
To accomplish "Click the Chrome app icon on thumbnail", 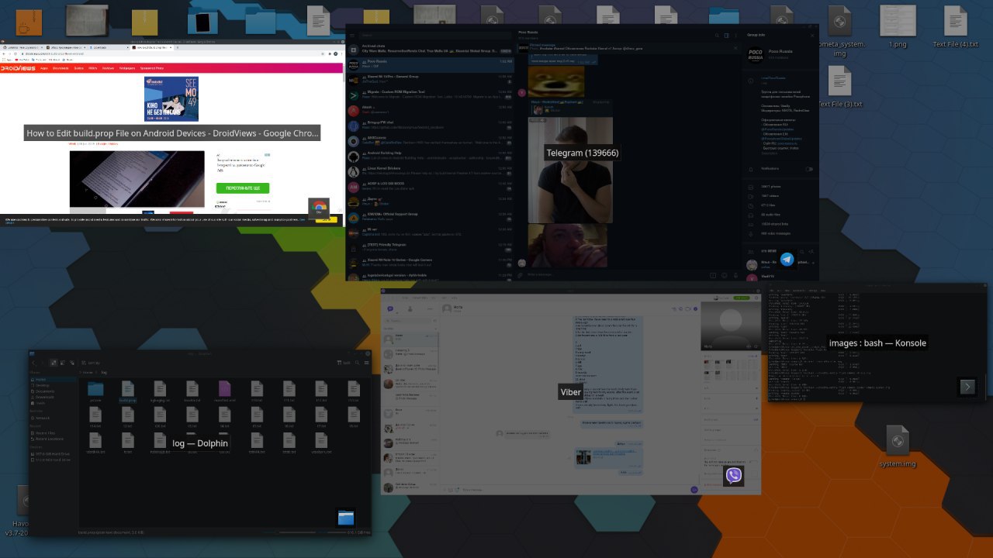I will pyautogui.click(x=319, y=209).
